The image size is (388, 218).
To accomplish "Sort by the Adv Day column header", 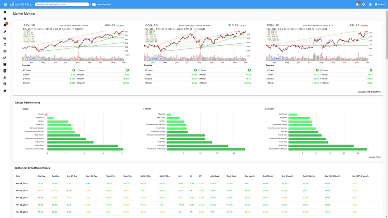I will [x=42, y=176].
